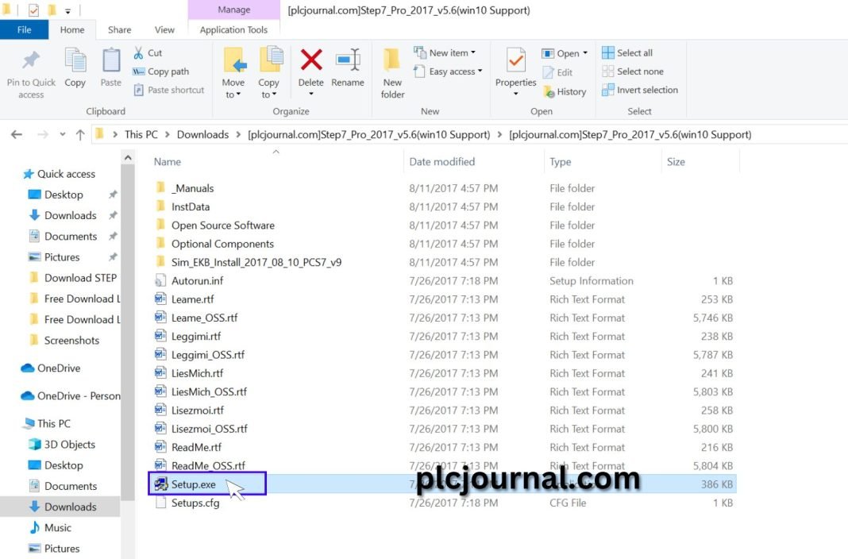Click the Downloads breadcrumb in the address bar
The height and width of the screenshot is (559, 848).
click(202, 135)
